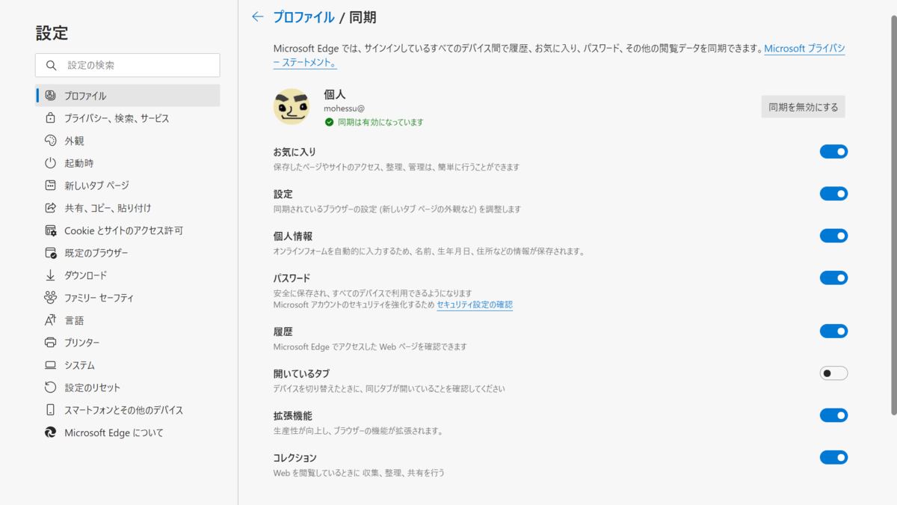Image resolution: width=897 pixels, height=505 pixels.
Task: Open 共有、コピー、貼り付け settings
Action: pos(128,208)
